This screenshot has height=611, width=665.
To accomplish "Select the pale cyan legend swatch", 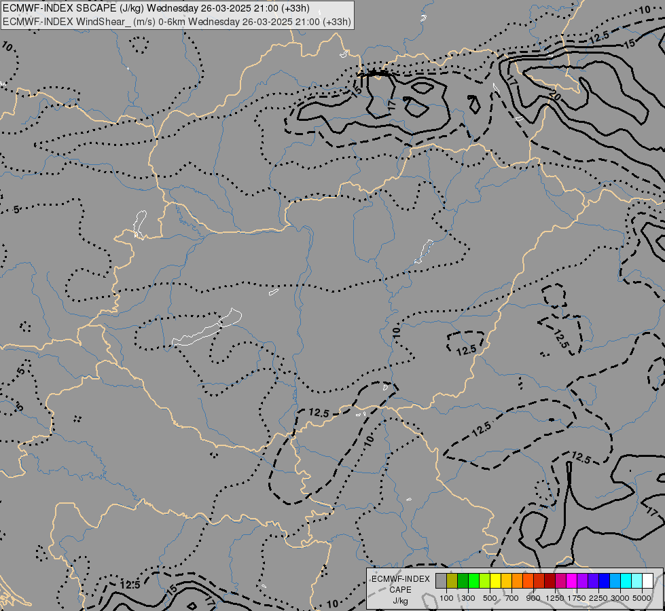I will coord(636,580).
